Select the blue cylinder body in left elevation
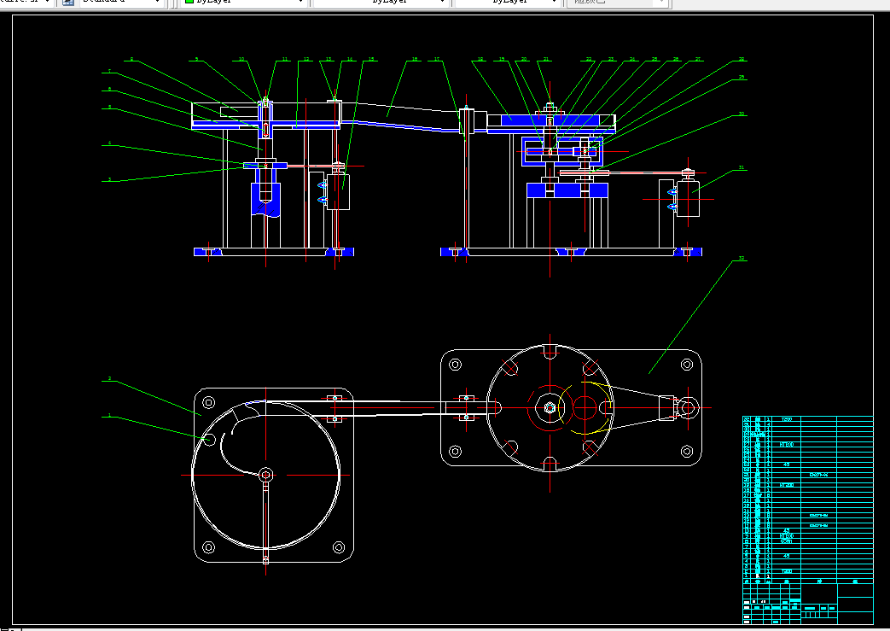The width and height of the screenshot is (890, 631). [x=265, y=199]
